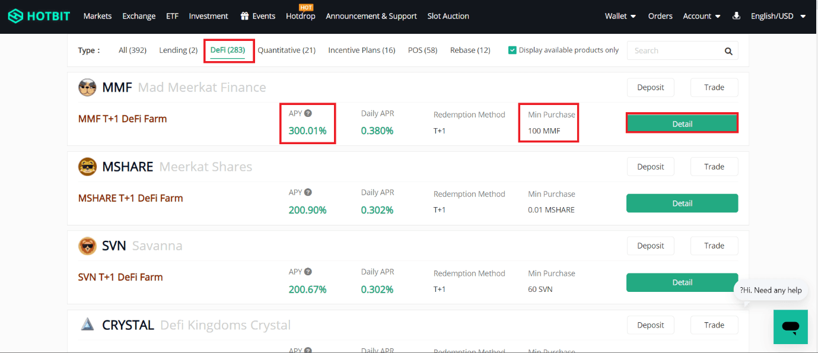Click the MMF T+1 DeFi Farm title

click(122, 119)
